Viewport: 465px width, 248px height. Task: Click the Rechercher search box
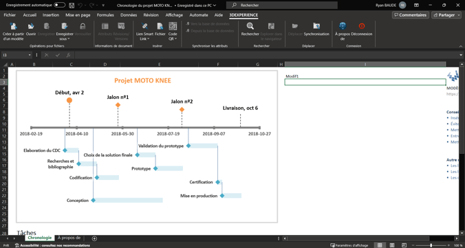[282, 5]
